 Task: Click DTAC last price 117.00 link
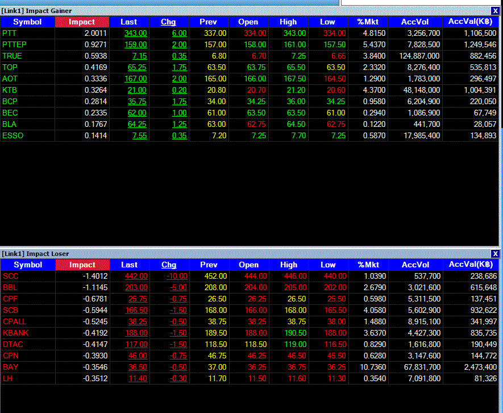tap(136, 345)
